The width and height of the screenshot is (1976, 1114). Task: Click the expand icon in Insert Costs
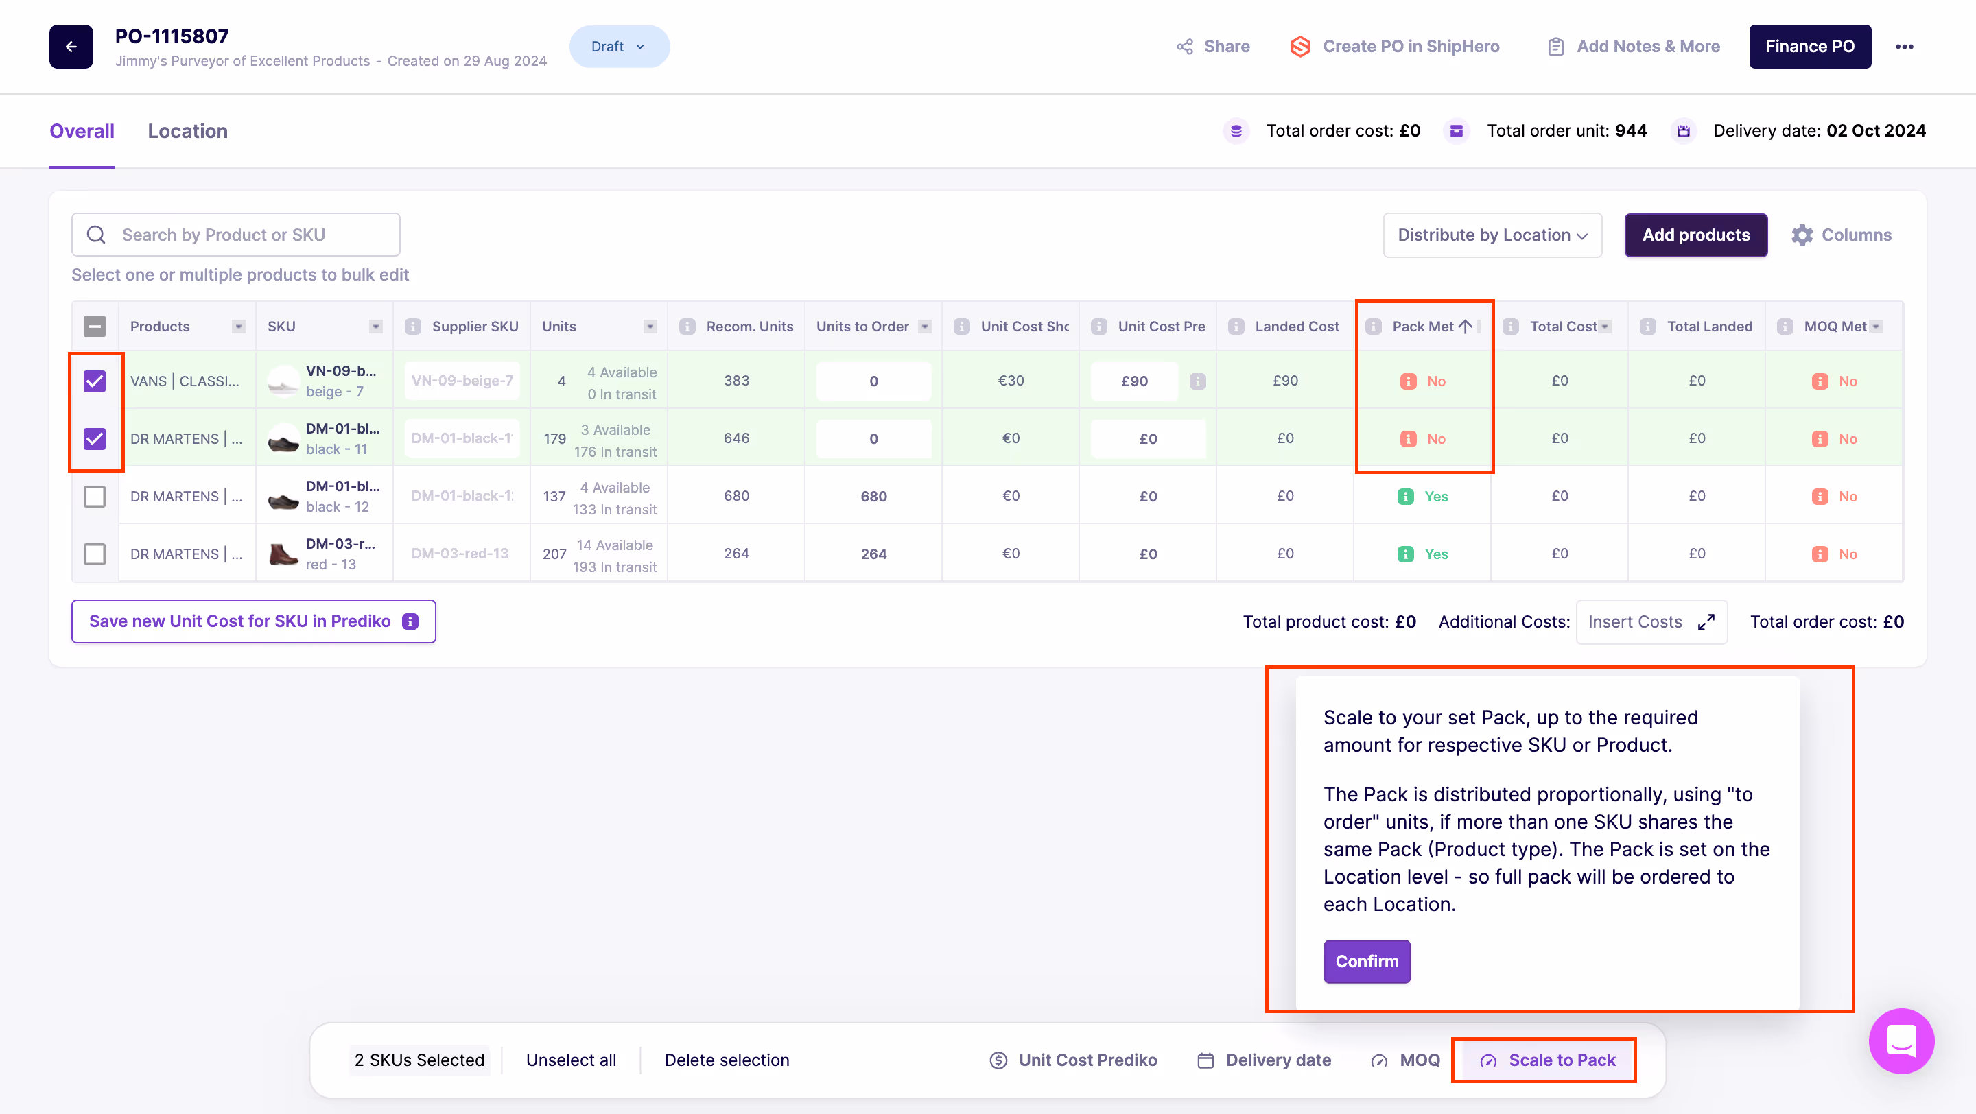pos(1706,621)
